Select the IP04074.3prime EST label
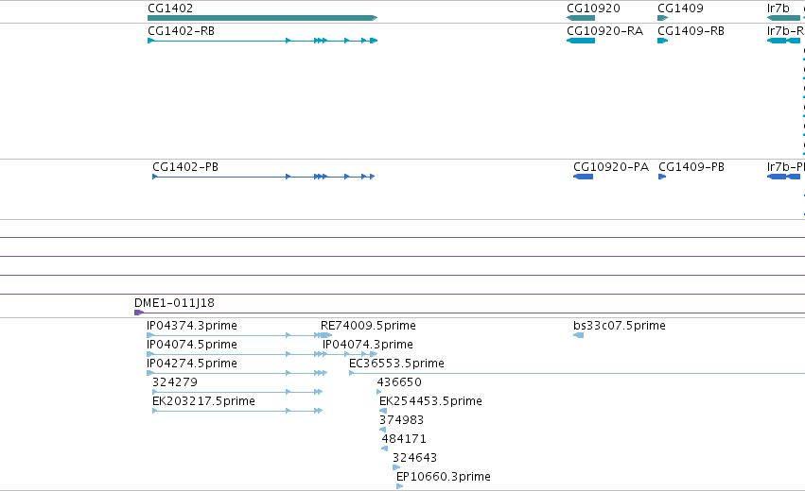Viewport: 805px width, 491px height. tap(368, 345)
